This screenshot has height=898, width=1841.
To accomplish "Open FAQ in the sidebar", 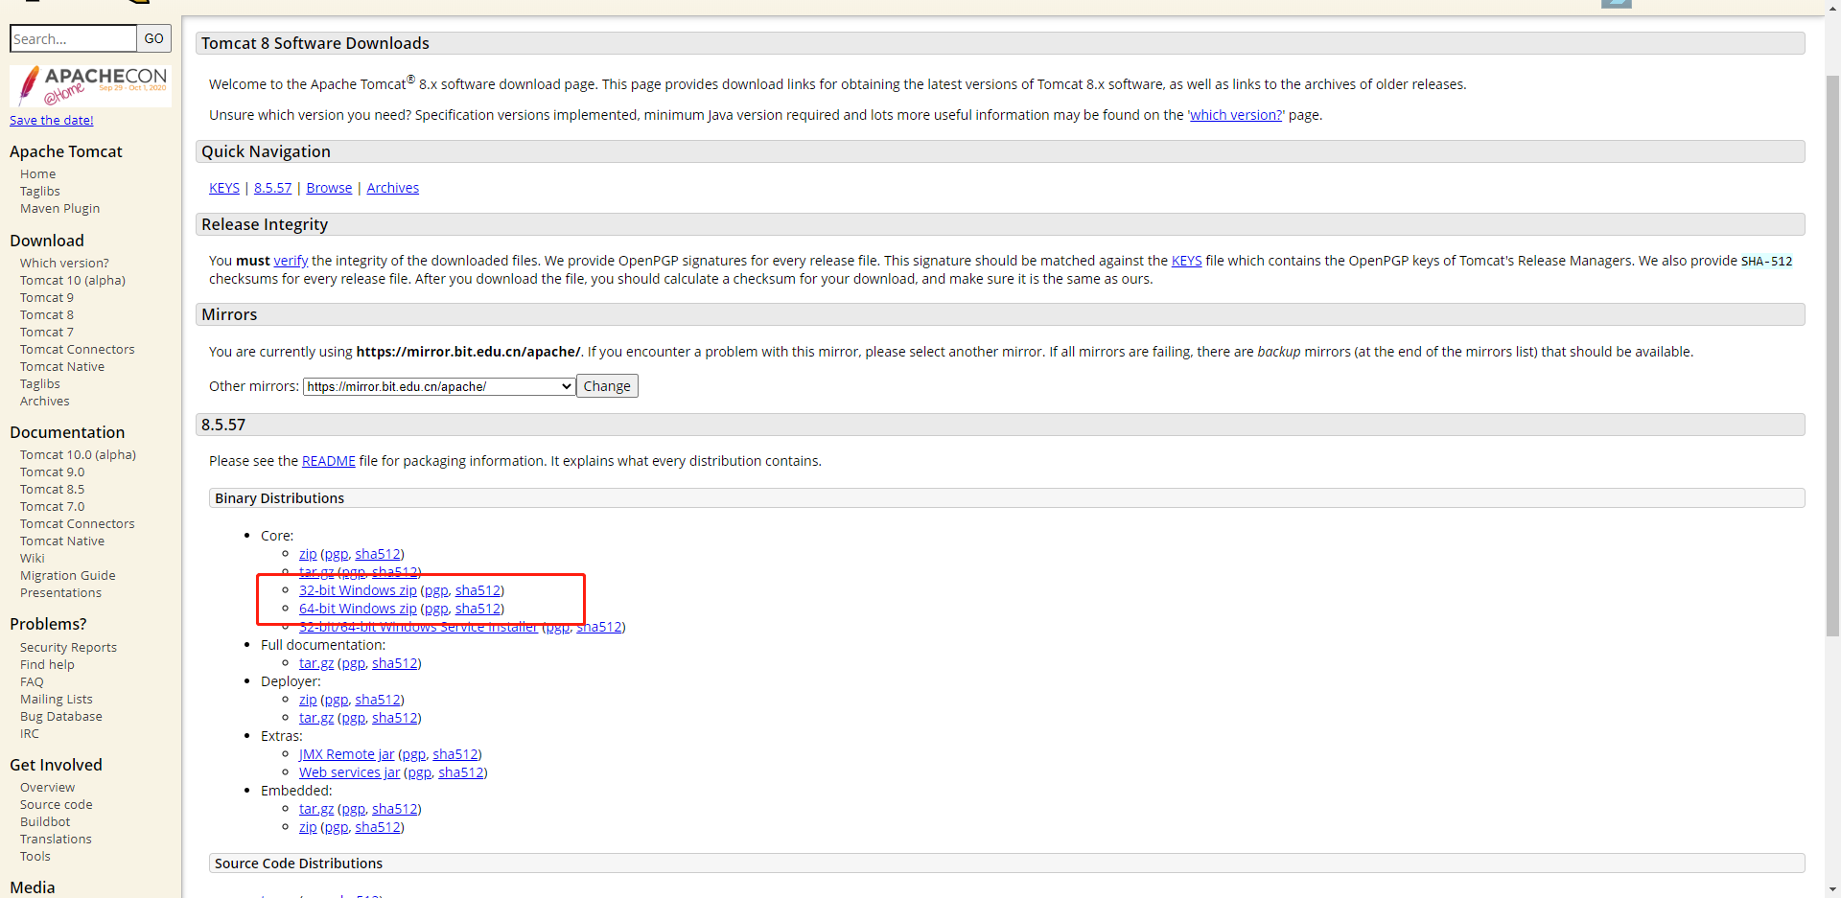I will point(32,682).
